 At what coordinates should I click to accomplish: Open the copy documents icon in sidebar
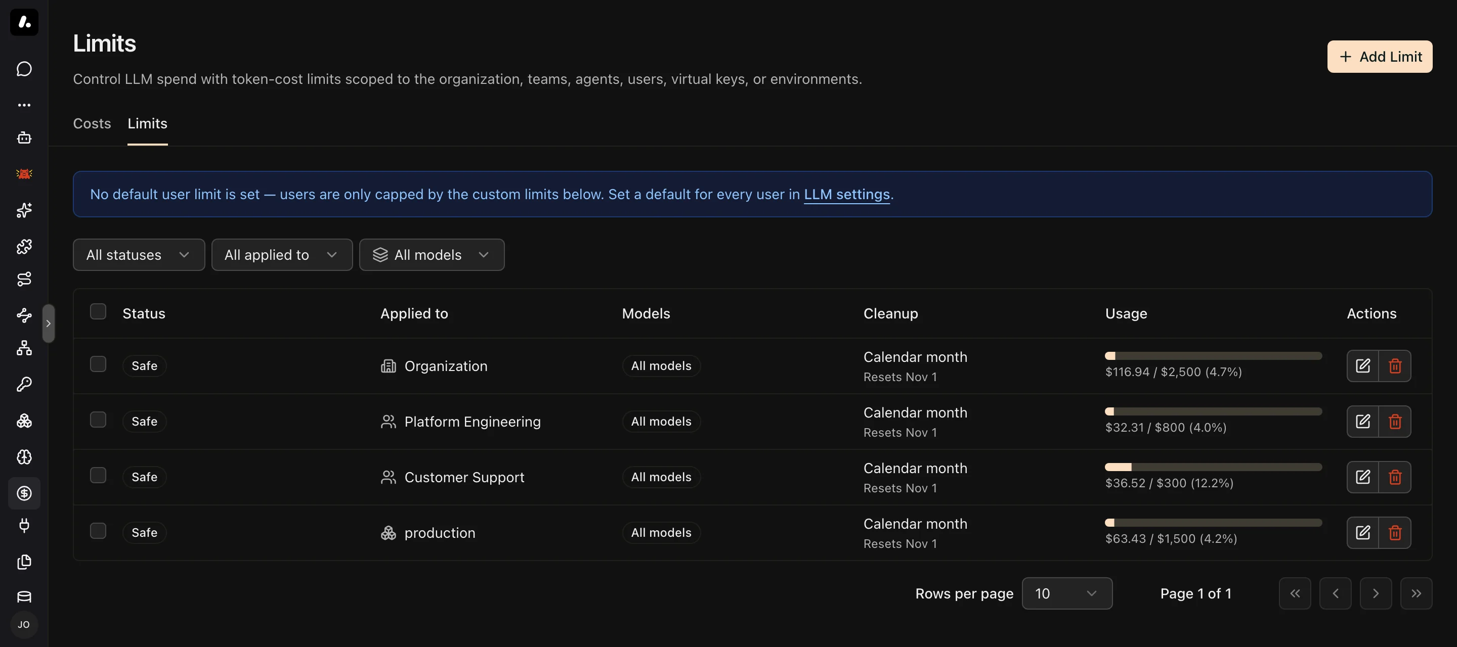click(x=24, y=562)
